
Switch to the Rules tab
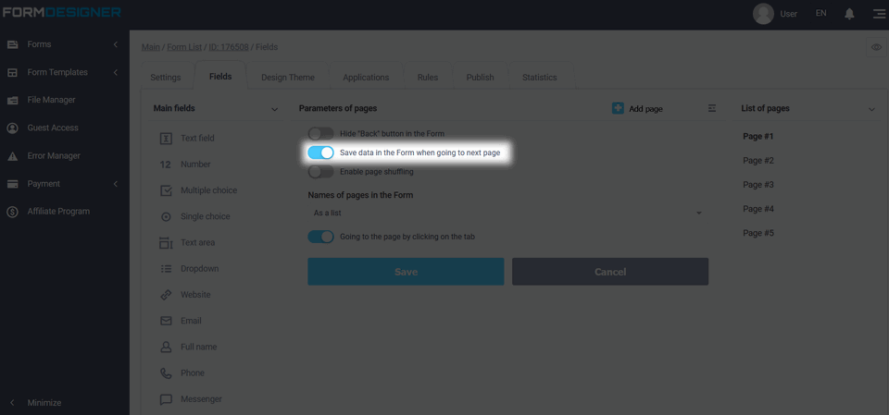[428, 78]
